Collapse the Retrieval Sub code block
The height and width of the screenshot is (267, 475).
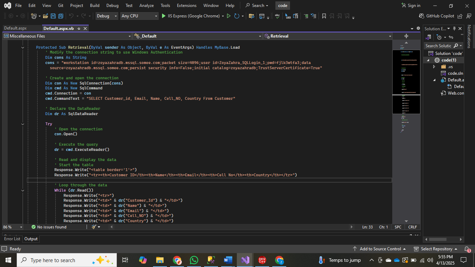(x=23, y=48)
